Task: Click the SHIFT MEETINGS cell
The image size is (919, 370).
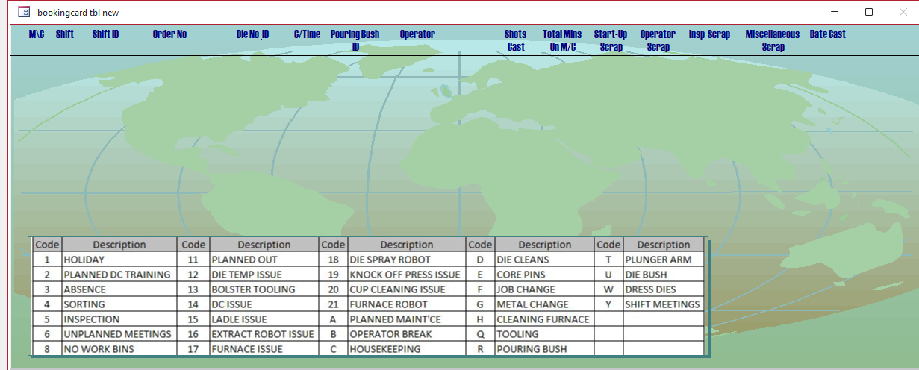Action: [x=664, y=304]
